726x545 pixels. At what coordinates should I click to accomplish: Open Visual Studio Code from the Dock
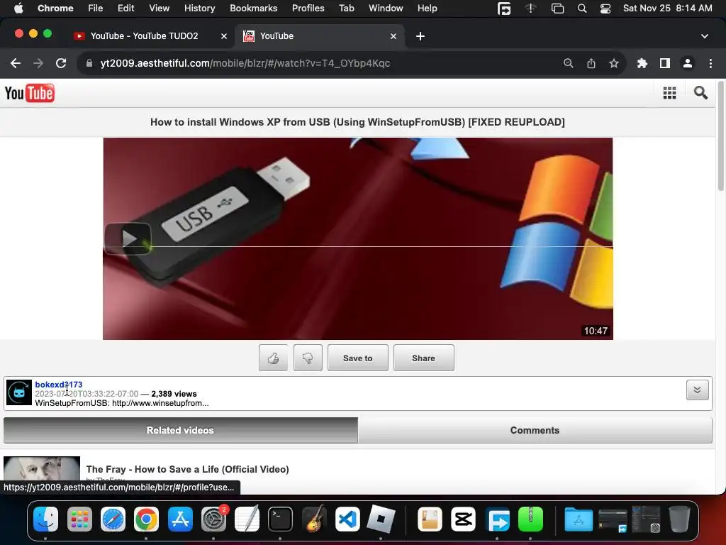tap(347, 519)
